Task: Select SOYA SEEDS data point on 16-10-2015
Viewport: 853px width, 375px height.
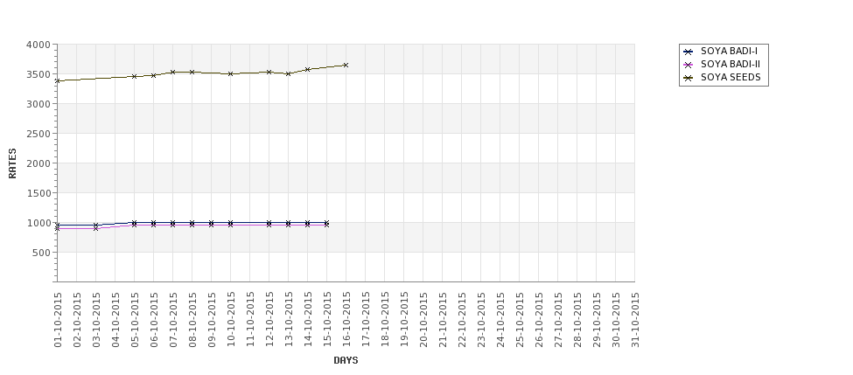Action: point(346,66)
